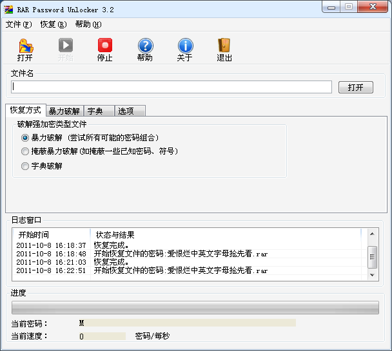392x351 pixels.
Task: Click the 状态与结果 column header
Action: (x=226, y=235)
